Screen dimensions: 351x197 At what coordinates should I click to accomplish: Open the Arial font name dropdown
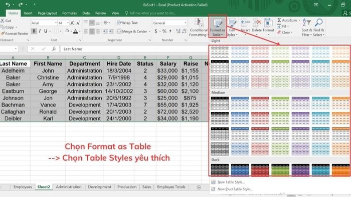(56, 23)
